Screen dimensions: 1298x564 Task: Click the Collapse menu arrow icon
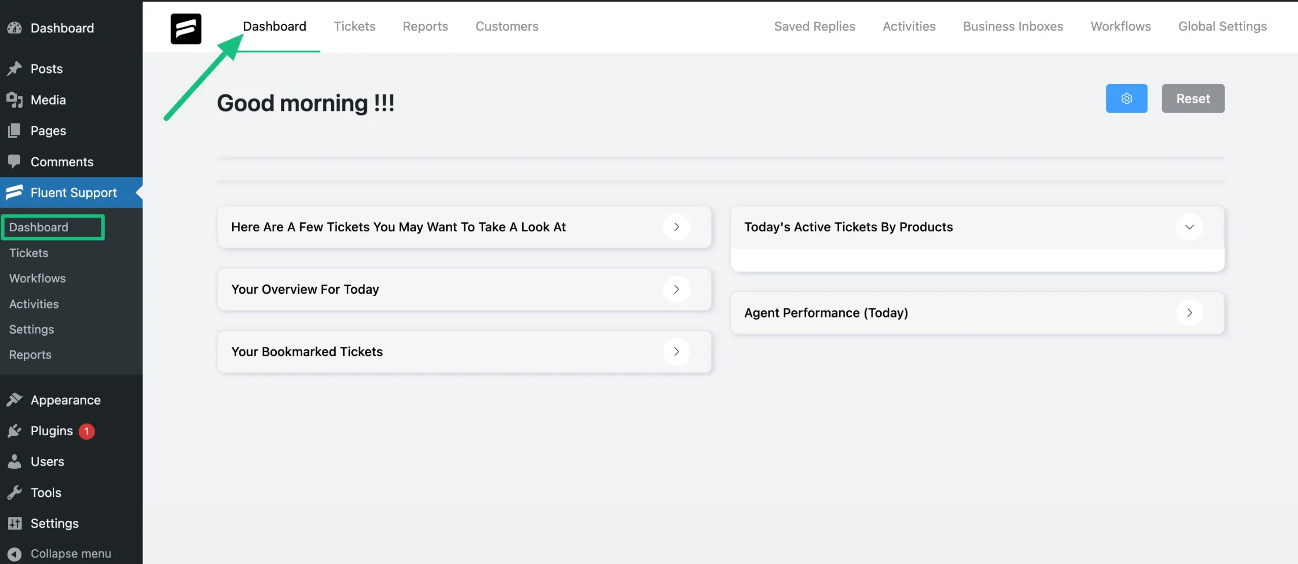pyautogui.click(x=15, y=554)
